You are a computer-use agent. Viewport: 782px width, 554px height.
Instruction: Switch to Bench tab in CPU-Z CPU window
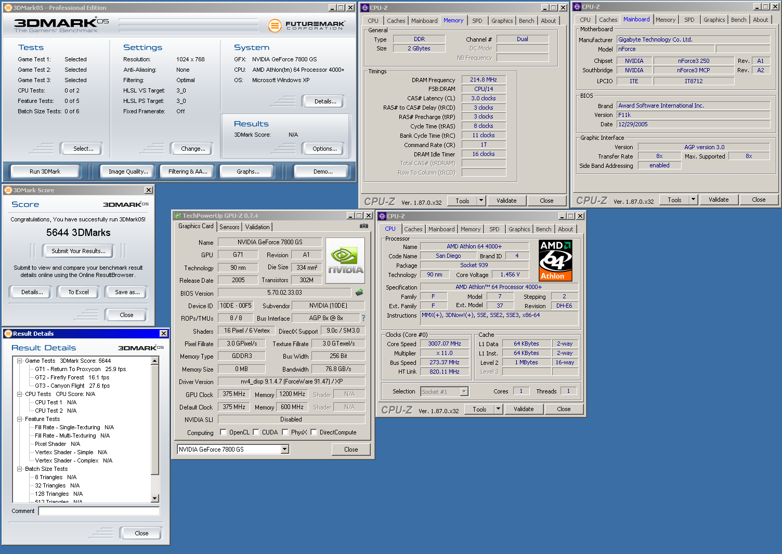(544, 229)
